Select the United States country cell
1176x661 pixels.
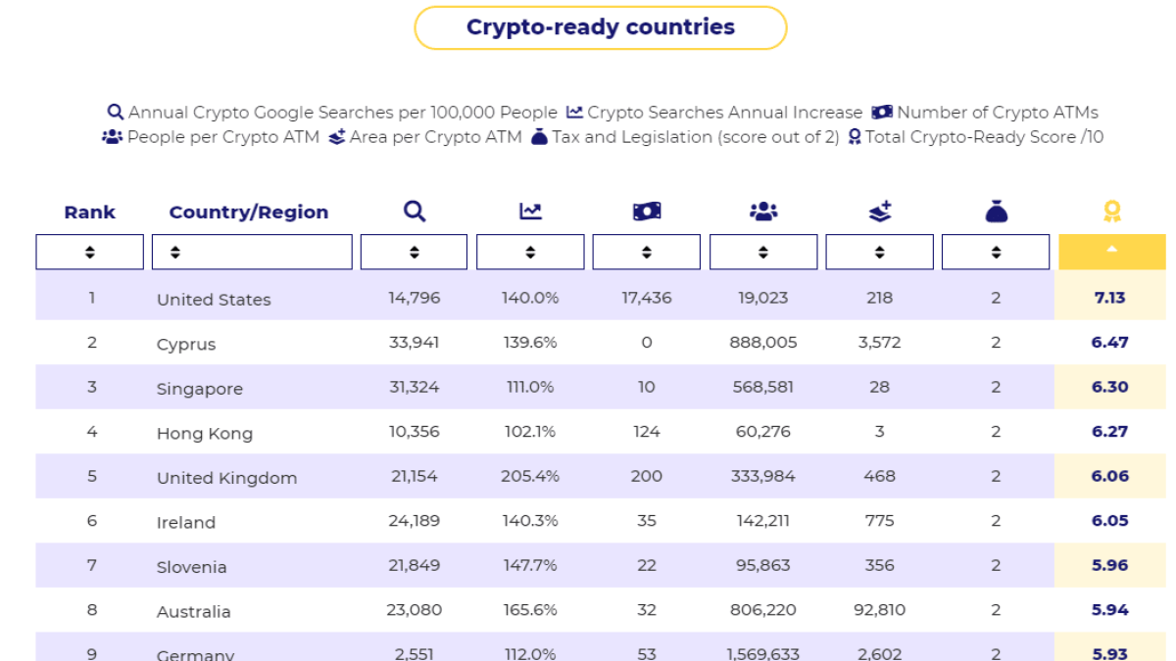(214, 300)
